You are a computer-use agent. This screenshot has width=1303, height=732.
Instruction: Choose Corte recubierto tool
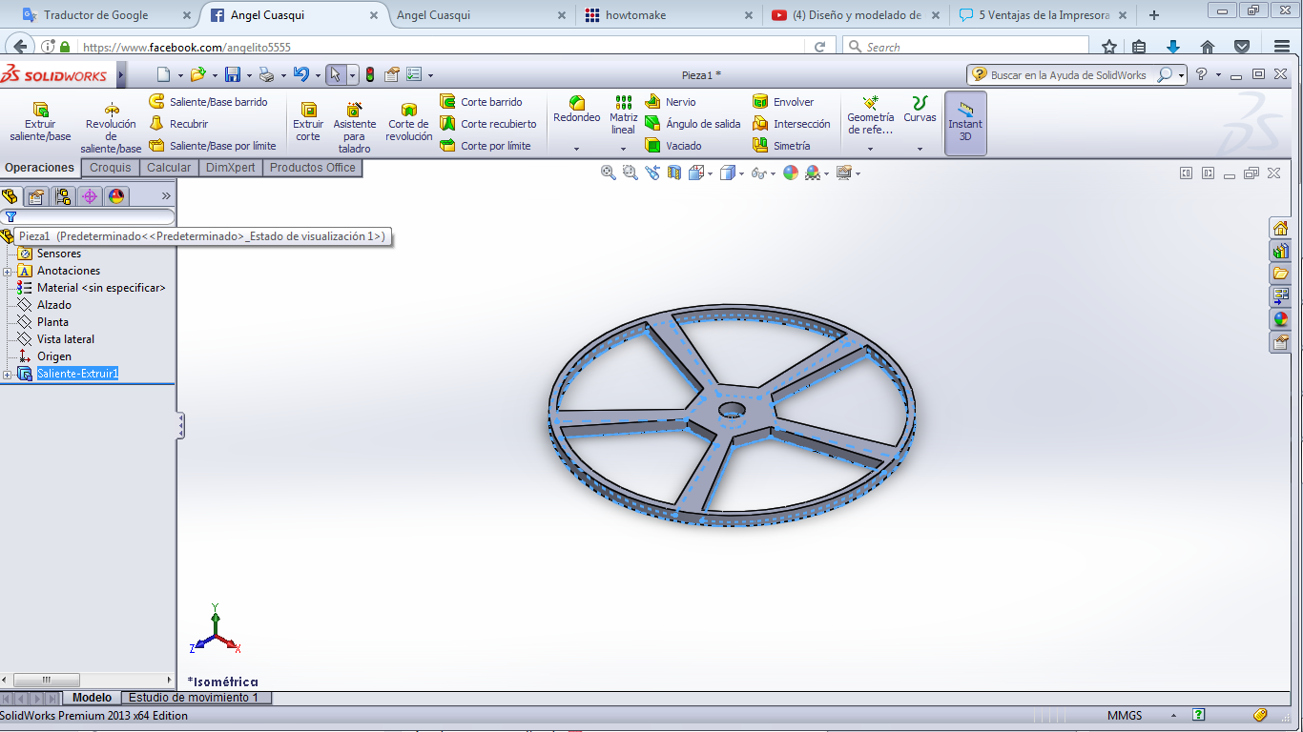pyautogui.click(x=488, y=123)
